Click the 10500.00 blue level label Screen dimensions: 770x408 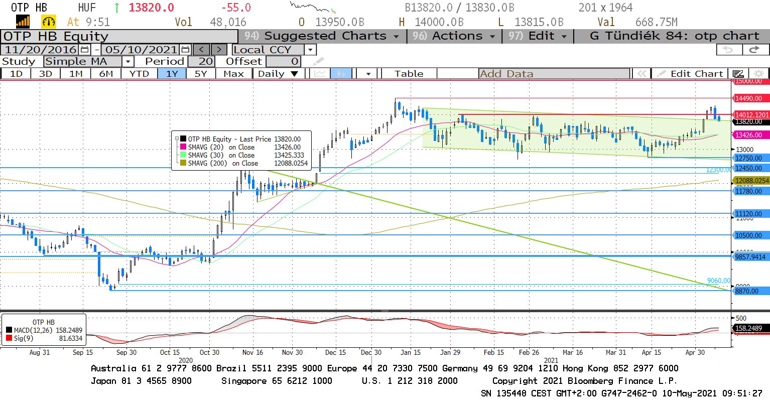[750, 235]
